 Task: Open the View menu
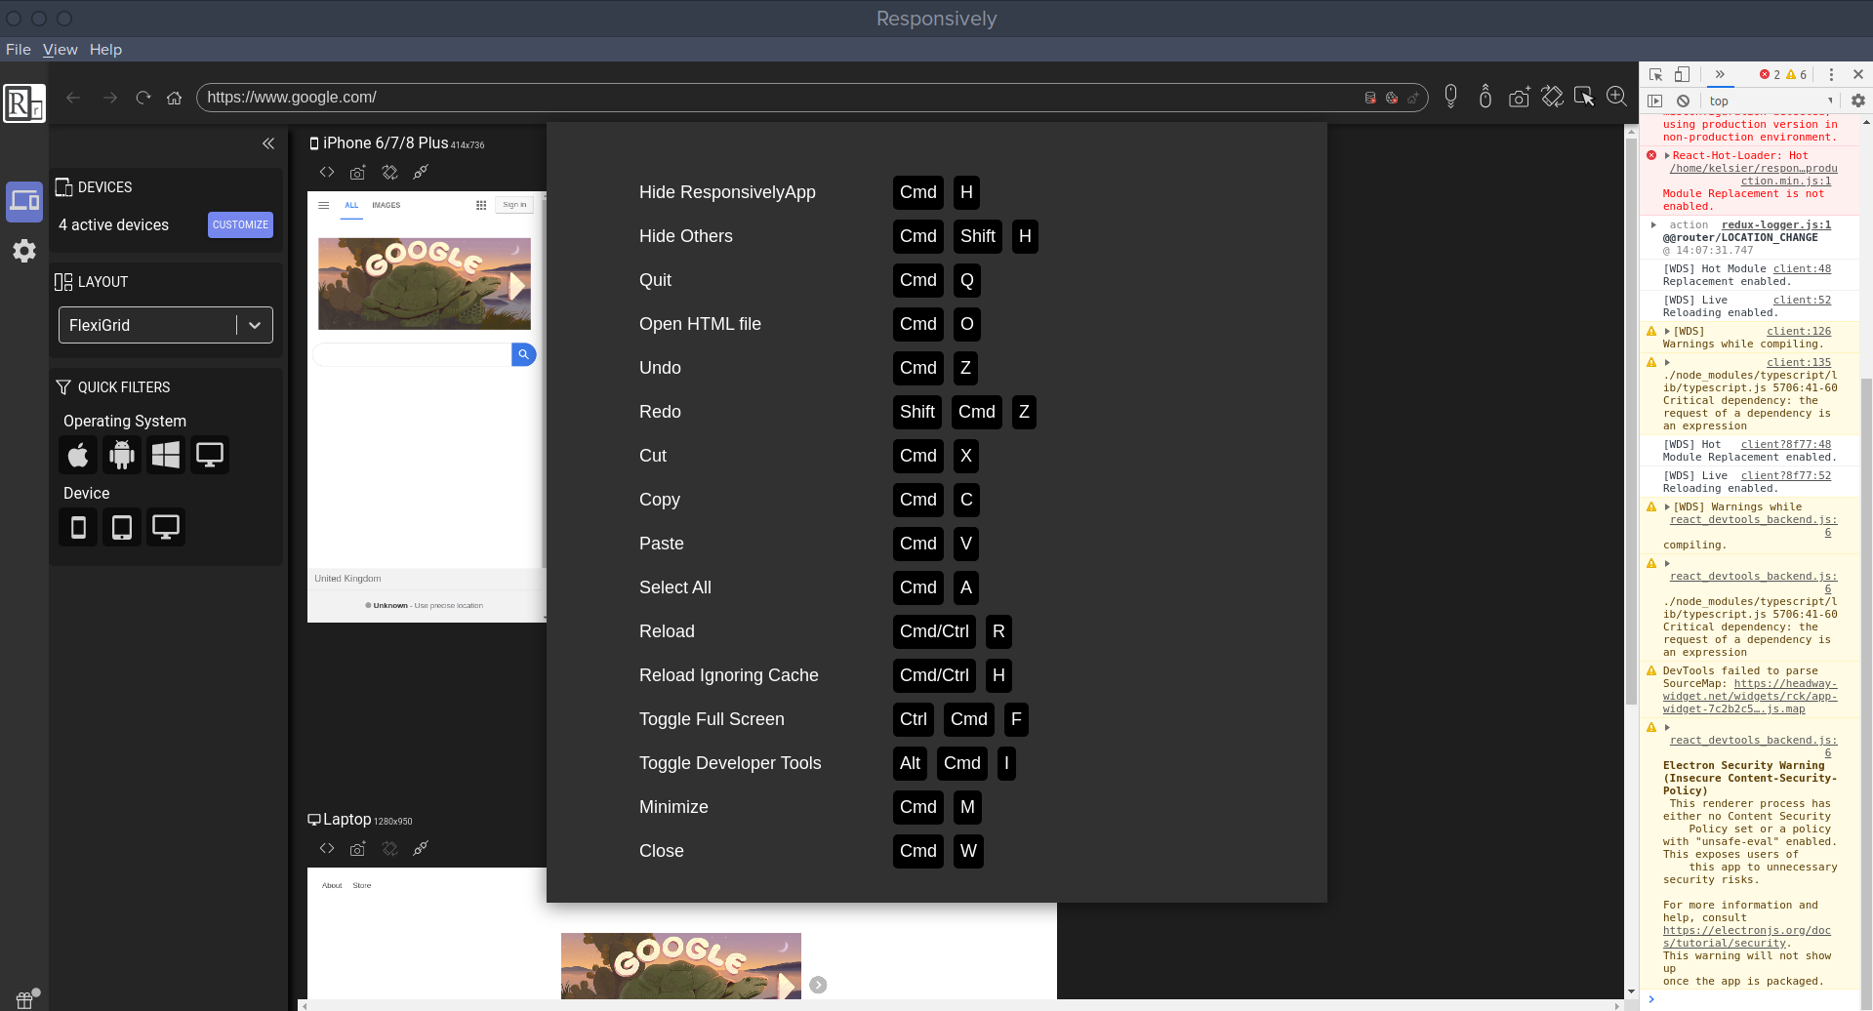click(x=60, y=50)
